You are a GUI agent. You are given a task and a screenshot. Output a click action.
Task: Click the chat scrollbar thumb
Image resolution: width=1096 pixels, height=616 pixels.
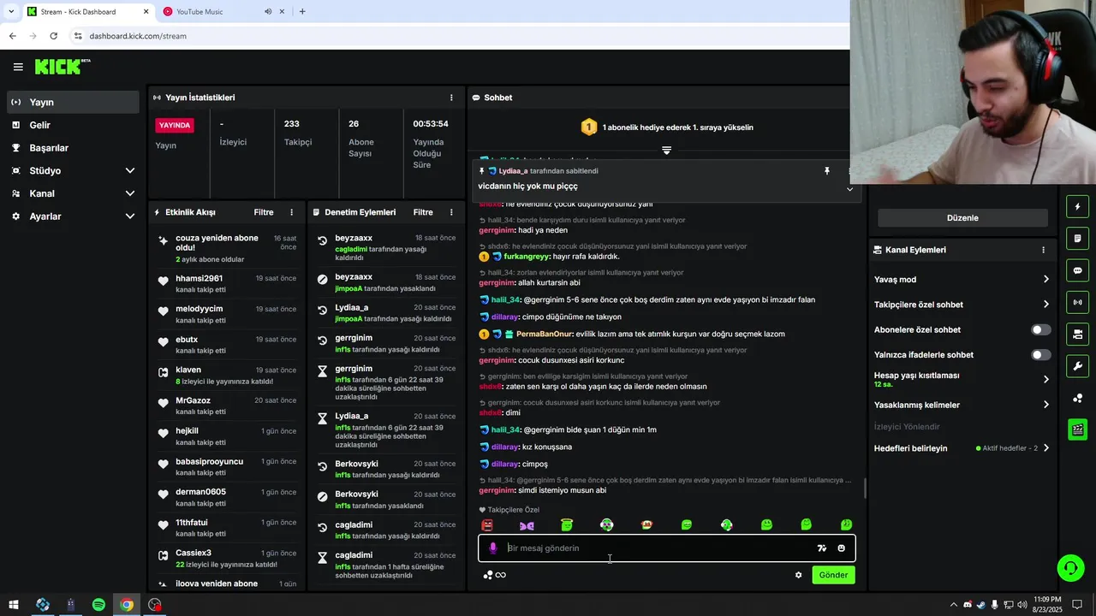864,489
